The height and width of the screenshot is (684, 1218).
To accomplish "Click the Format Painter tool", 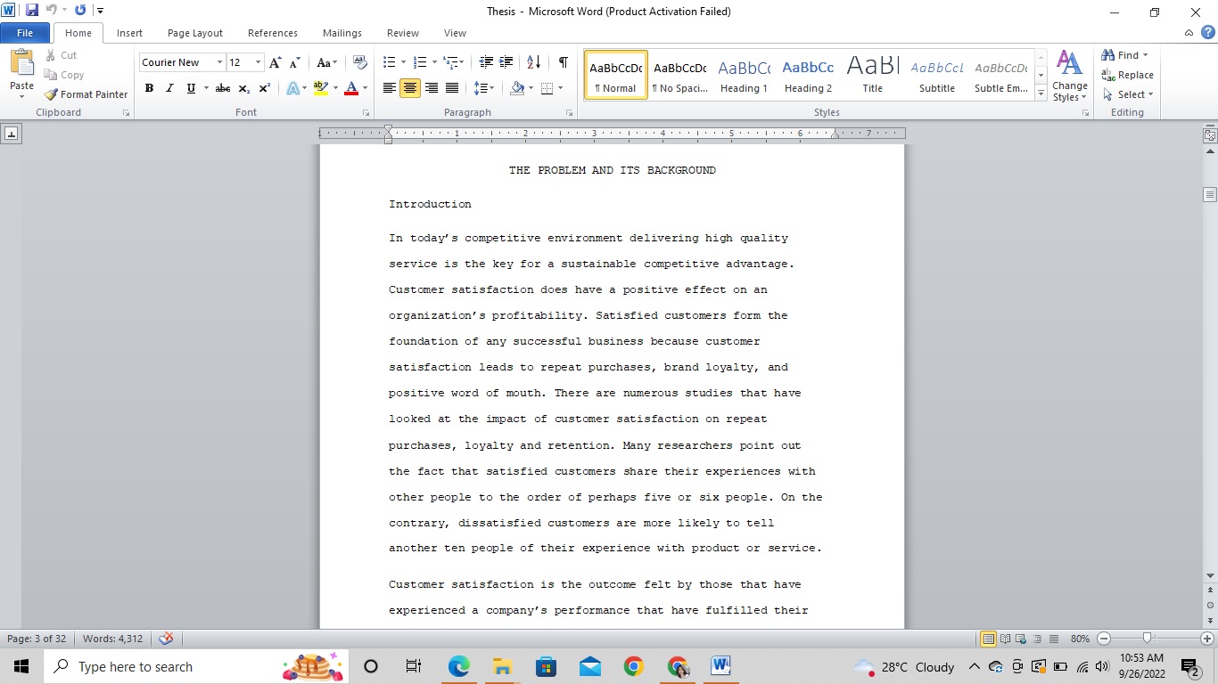I will click(x=86, y=94).
